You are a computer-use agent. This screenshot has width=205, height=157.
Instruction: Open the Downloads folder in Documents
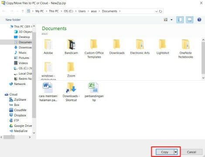117,47
